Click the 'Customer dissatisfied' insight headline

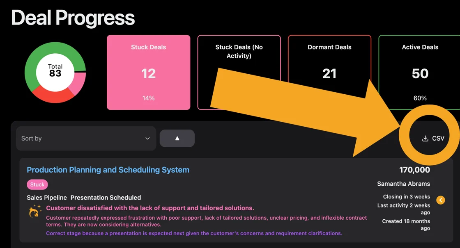tap(150, 208)
